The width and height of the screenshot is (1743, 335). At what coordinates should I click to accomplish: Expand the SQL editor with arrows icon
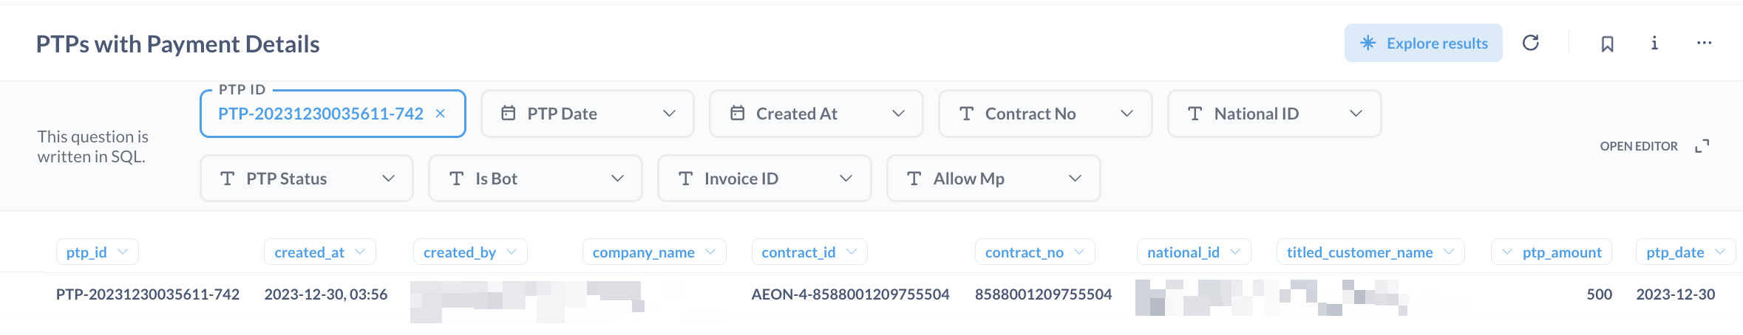tap(1702, 146)
